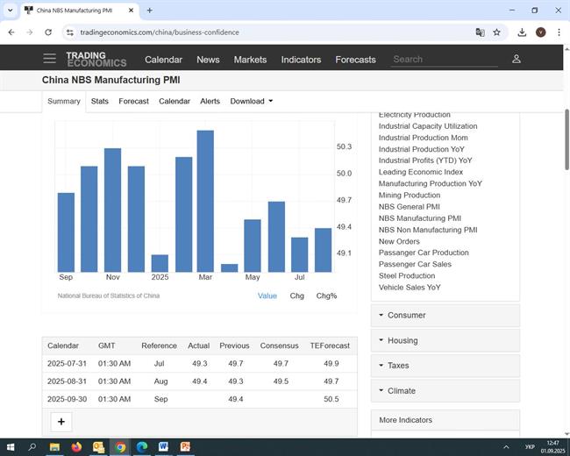Expand the Consumer section

click(x=445, y=316)
